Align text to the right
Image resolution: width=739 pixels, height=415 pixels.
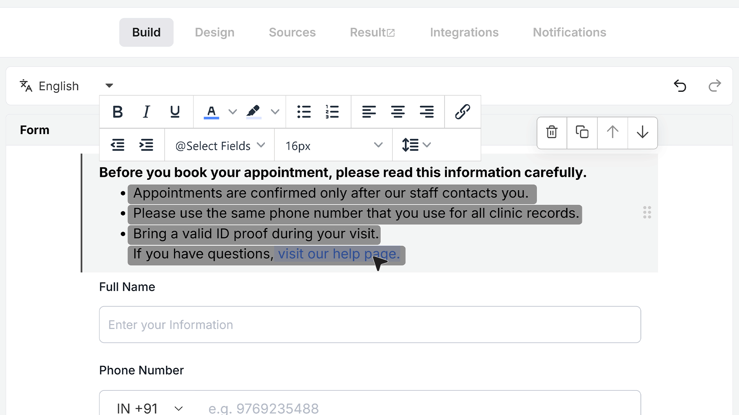(426, 112)
